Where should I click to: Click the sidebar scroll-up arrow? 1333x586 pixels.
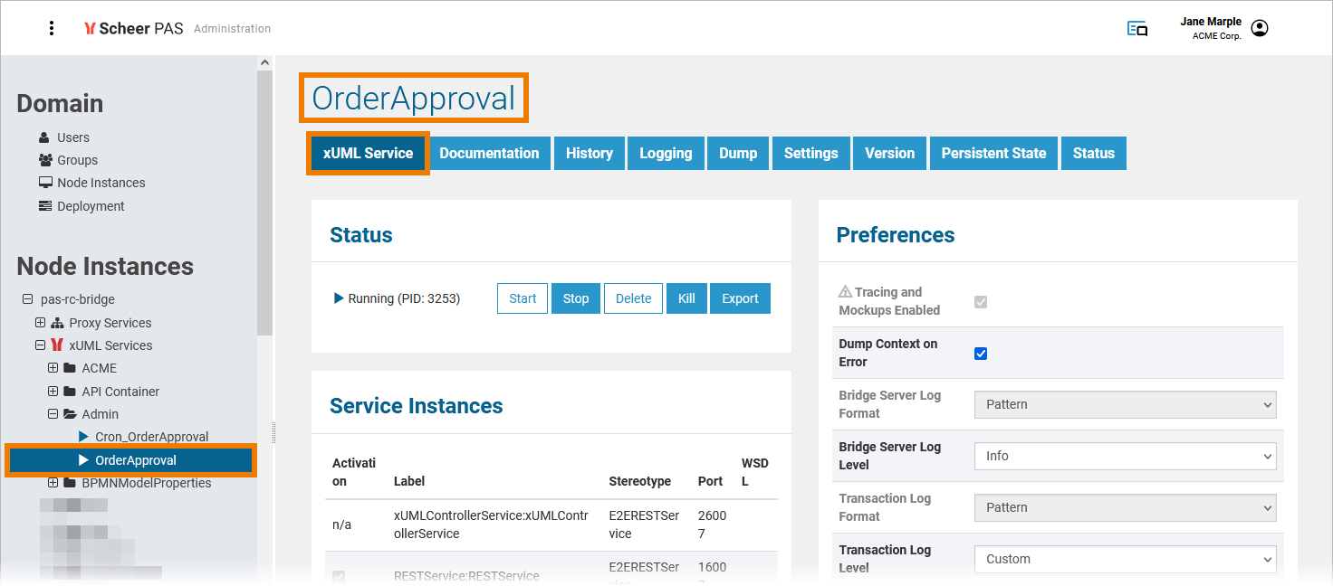coord(264,62)
